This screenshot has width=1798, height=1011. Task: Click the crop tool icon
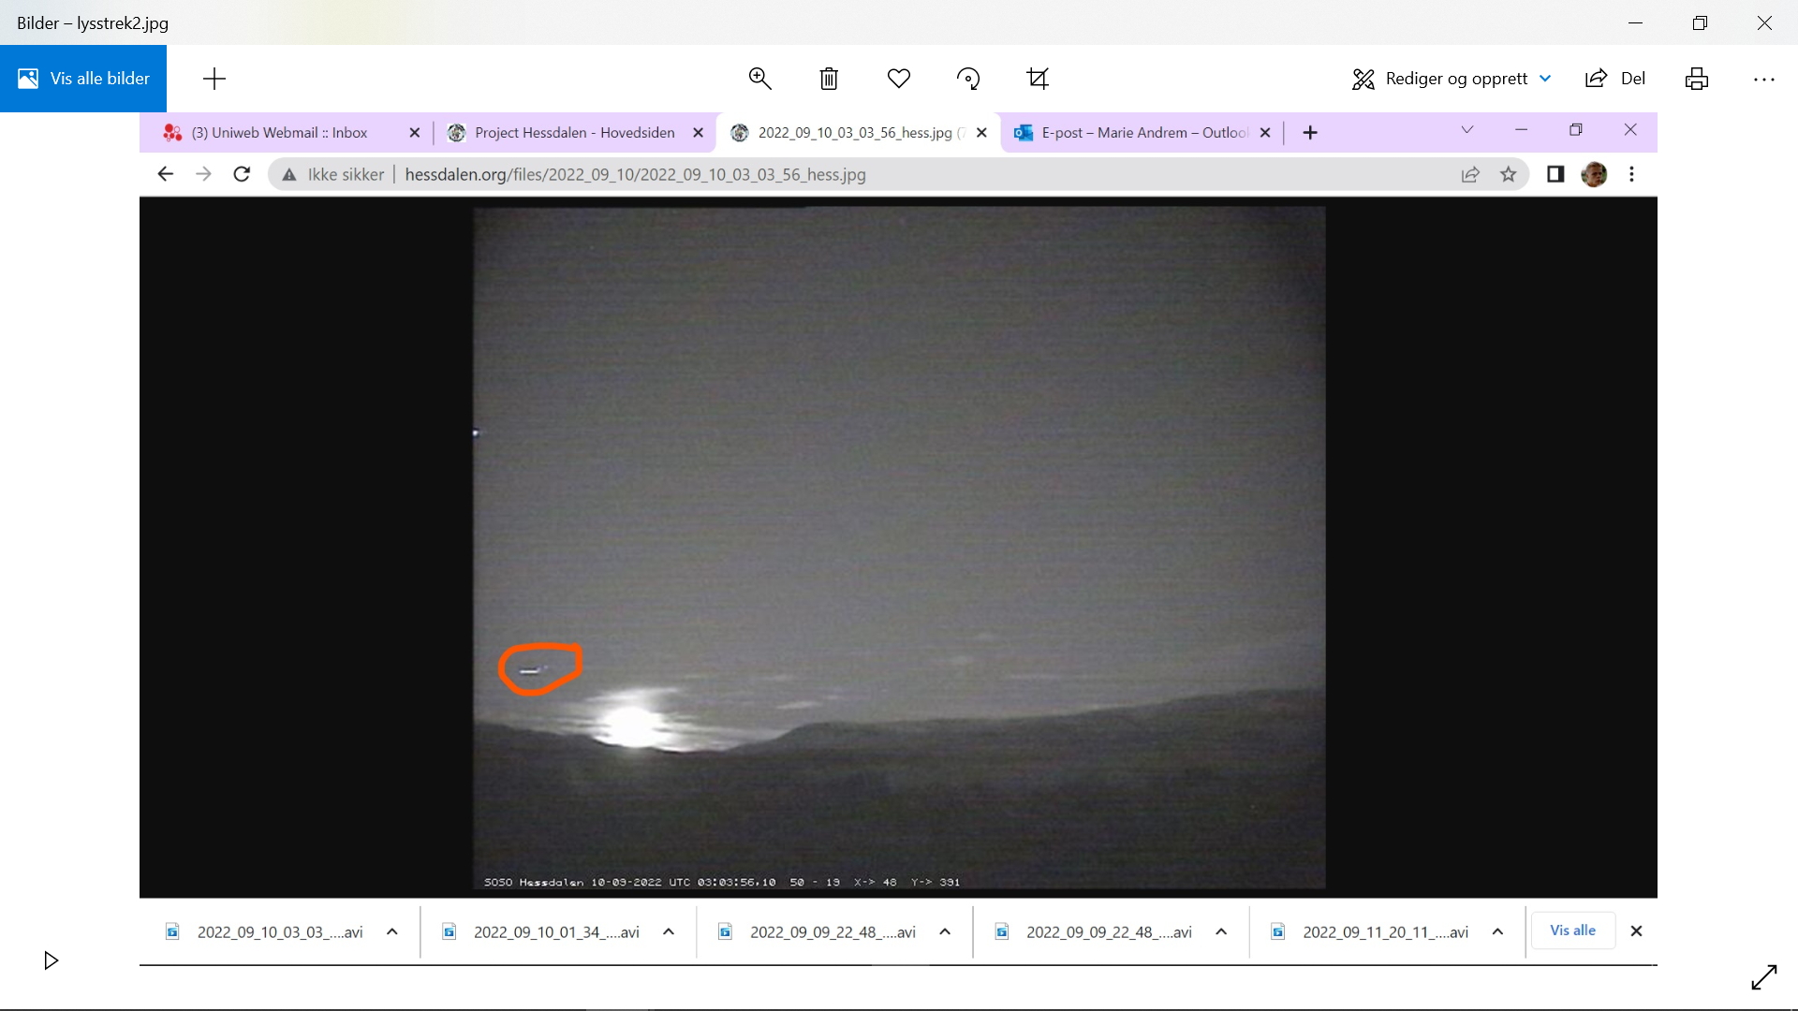(x=1038, y=79)
